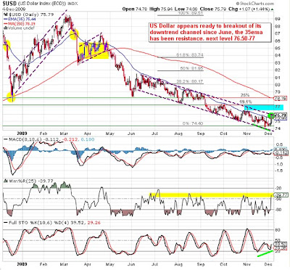Click the 61.8%: 83.74 Fibonacci label
This screenshot has height=270, width=290.
189,55
